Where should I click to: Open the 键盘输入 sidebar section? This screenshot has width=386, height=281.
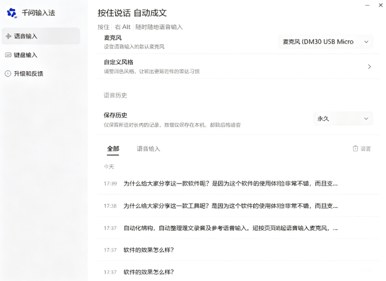(x=41, y=55)
